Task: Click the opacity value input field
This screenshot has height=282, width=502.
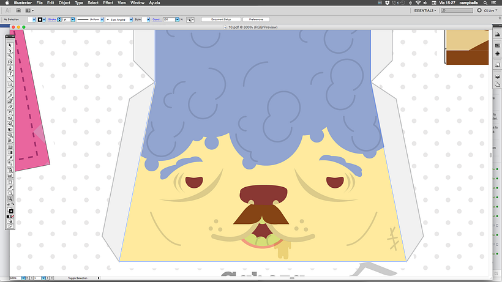Action: [x=169, y=20]
